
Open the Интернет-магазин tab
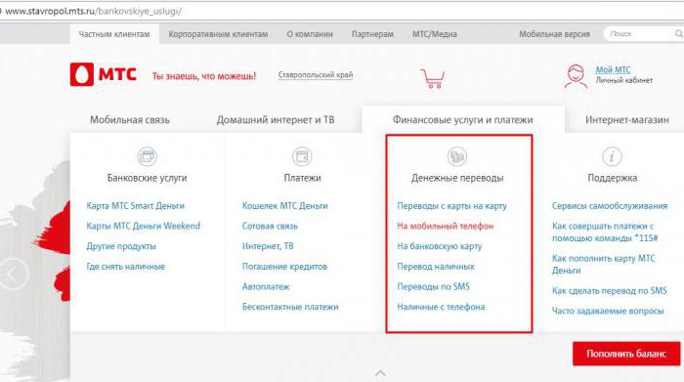coord(627,120)
